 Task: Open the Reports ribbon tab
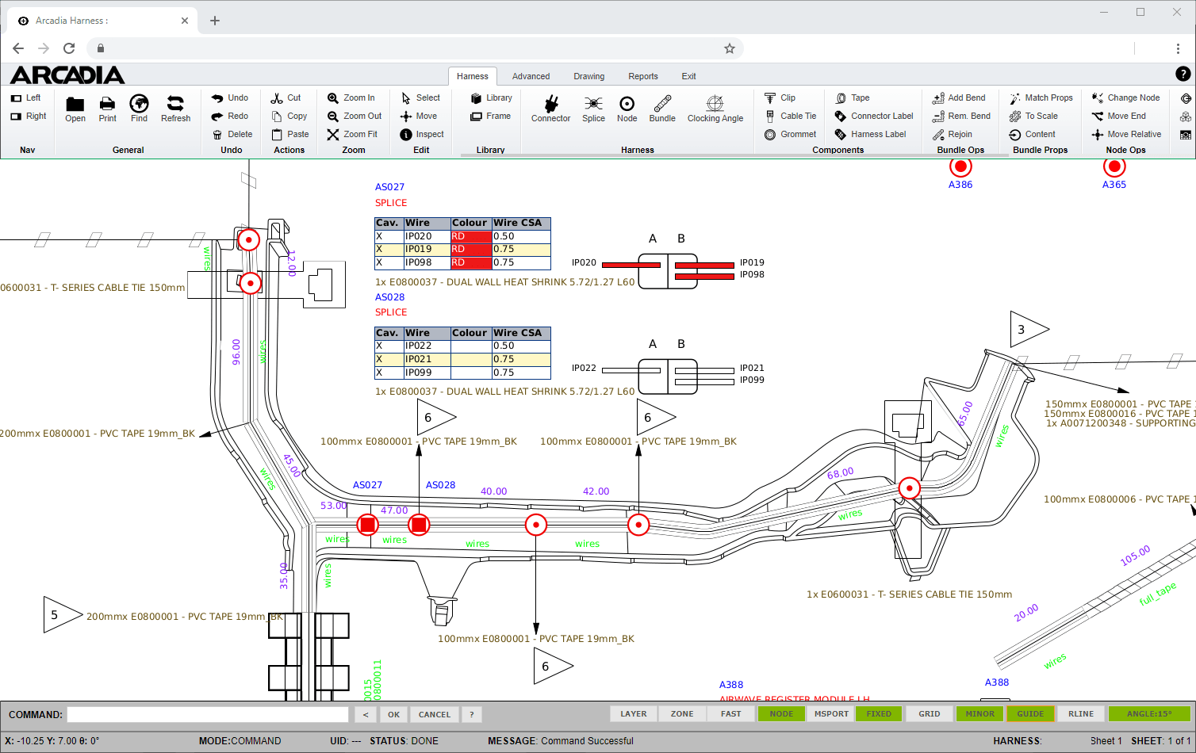pos(642,77)
